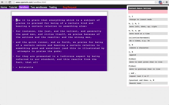This screenshot has width=169, height=105.
Task: Click the 'change to insert mode' entry
Action: [148, 19]
